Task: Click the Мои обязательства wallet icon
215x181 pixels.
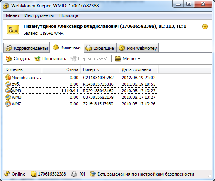Action: [8, 78]
